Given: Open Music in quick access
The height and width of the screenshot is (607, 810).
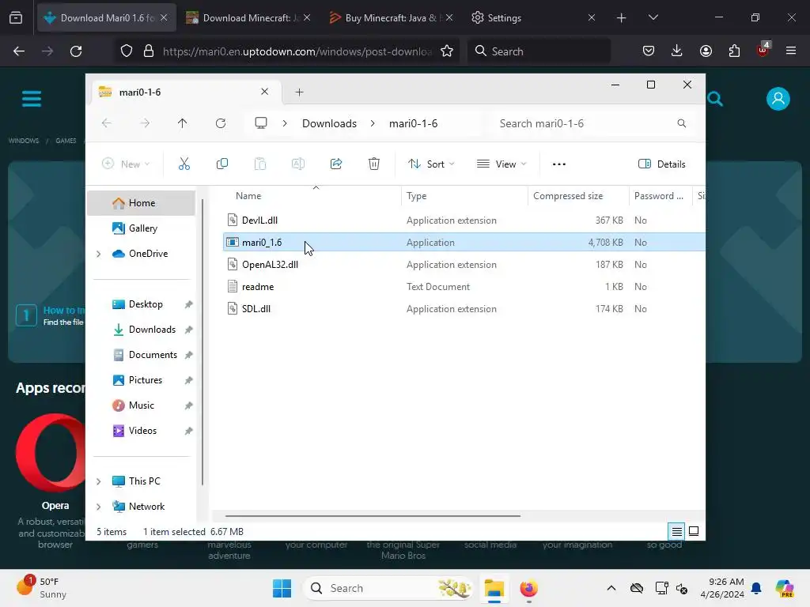Looking at the screenshot, I should (141, 405).
